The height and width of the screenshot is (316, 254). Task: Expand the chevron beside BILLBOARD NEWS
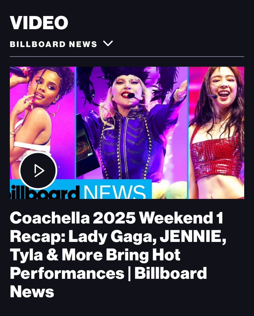108,44
